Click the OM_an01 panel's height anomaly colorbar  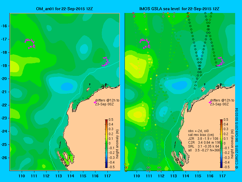(106, 143)
